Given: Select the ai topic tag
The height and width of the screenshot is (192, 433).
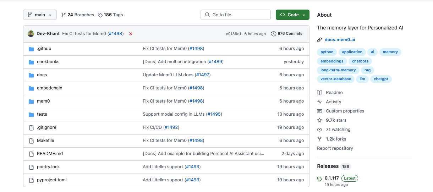Looking at the screenshot, I should pyautogui.click(x=373, y=52).
